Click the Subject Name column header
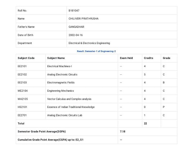187x152 pixels. tap(56, 58)
